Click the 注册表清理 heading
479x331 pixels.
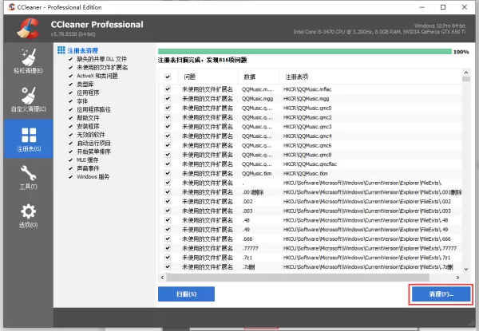point(83,50)
